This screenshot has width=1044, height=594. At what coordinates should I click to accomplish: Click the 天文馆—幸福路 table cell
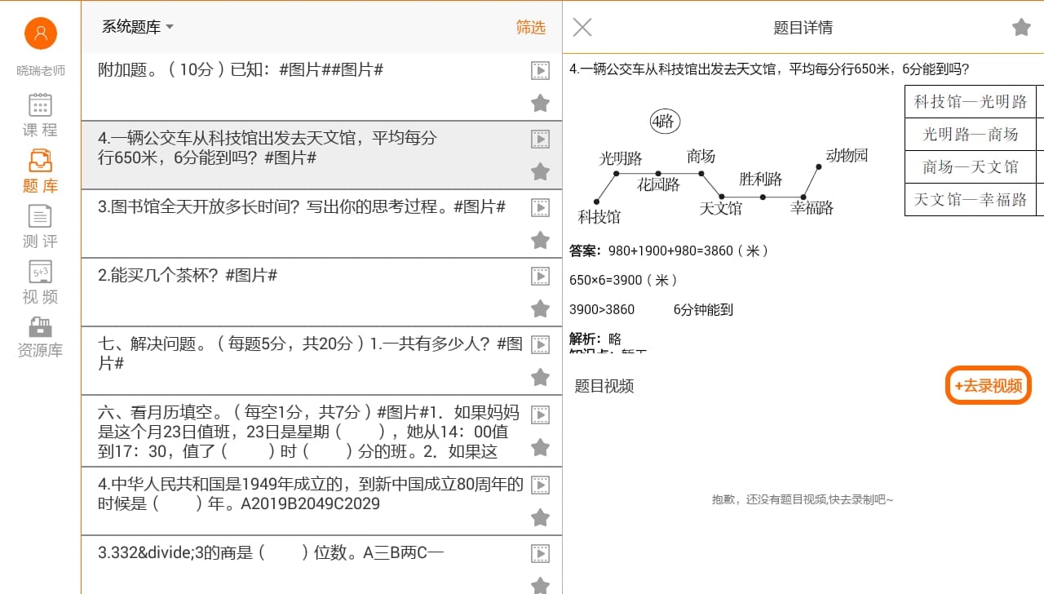click(971, 200)
